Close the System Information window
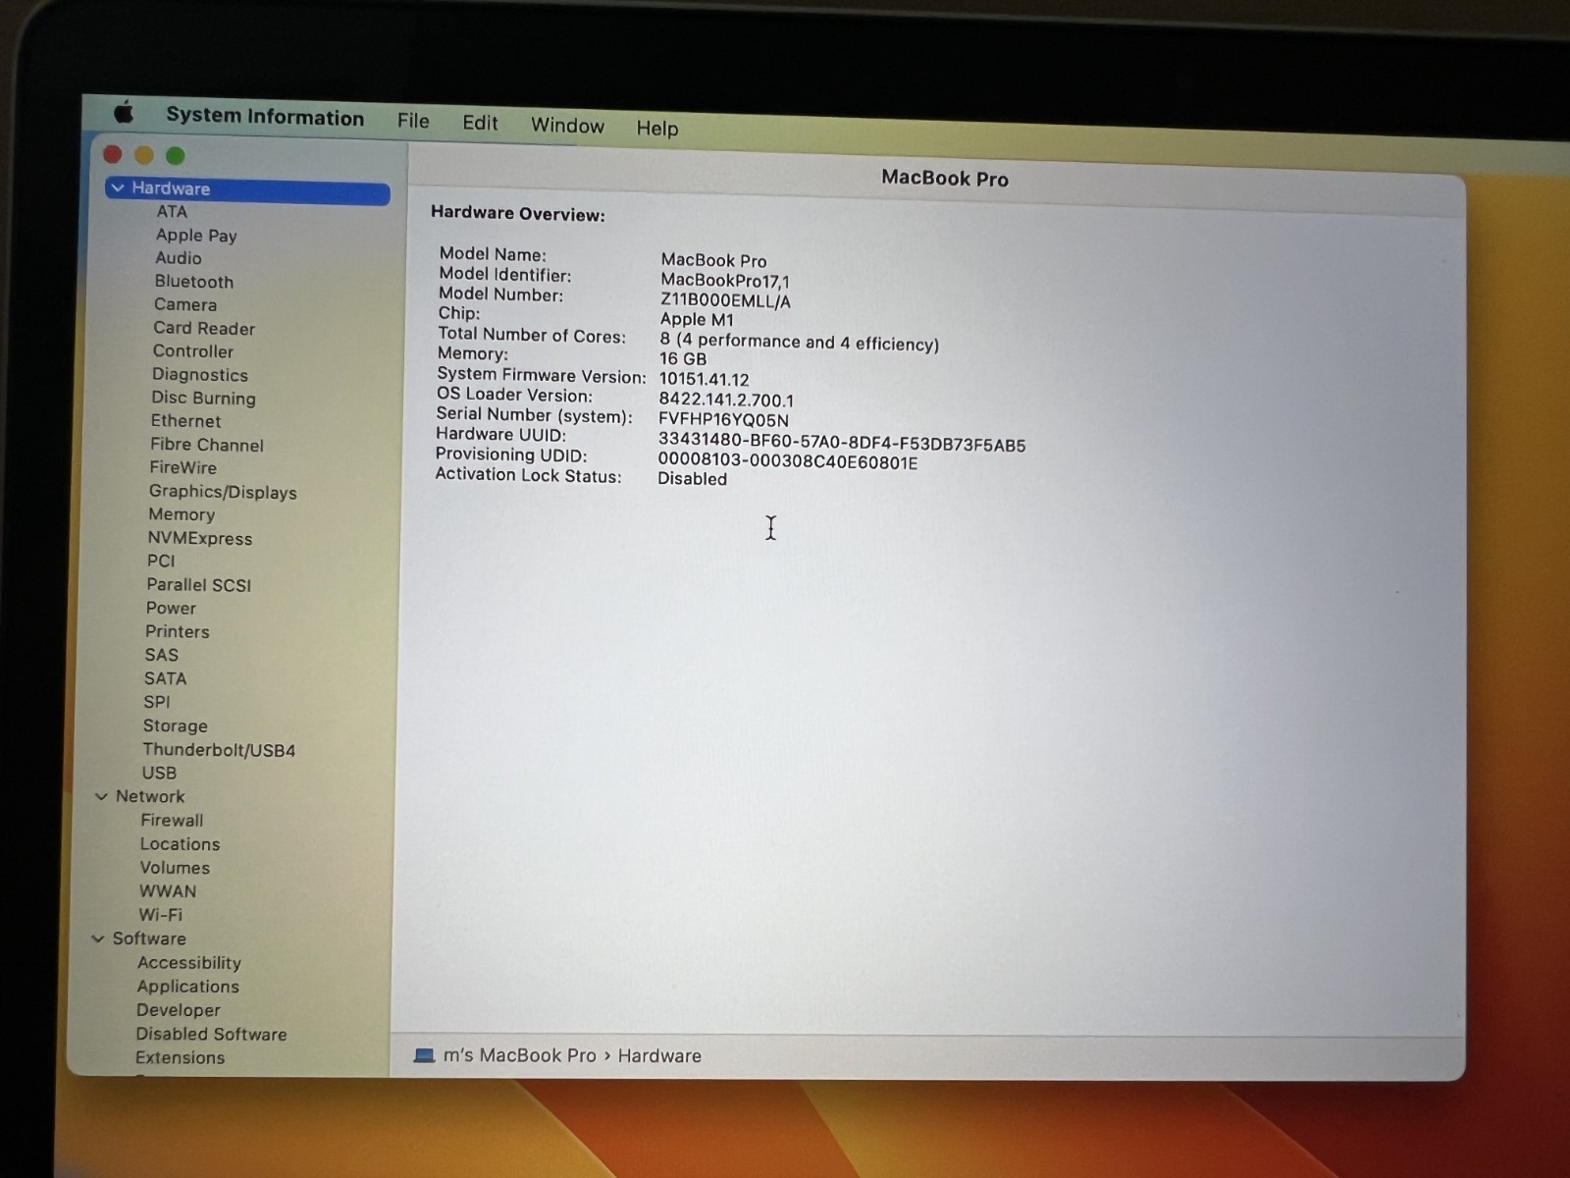Viewport: 1570px width, 1178px height. [113, 154]
